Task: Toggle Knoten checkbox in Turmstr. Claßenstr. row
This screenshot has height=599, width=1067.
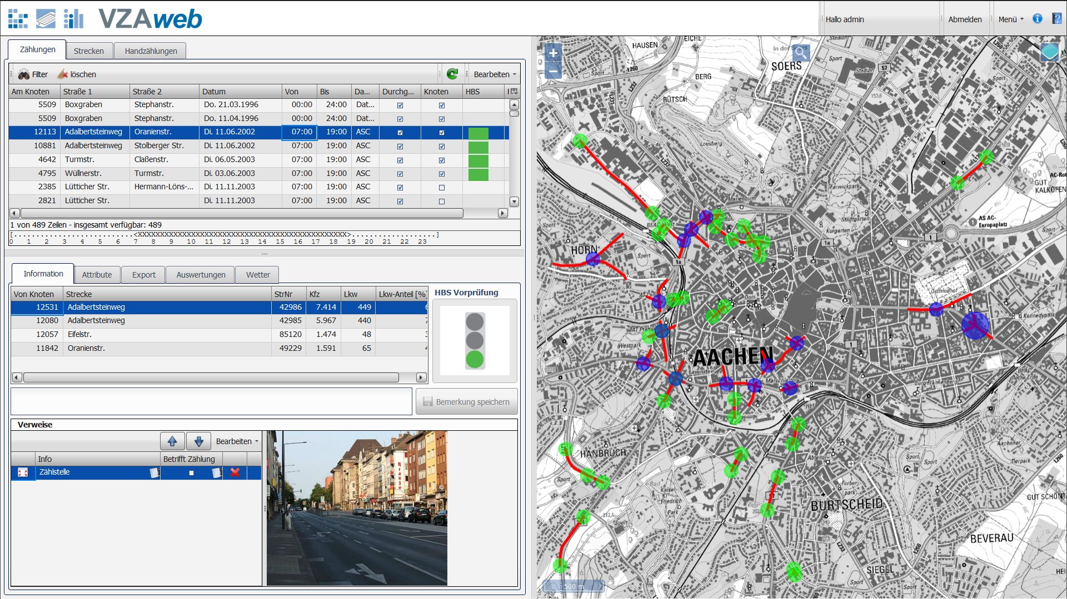Action: (442, 160)
